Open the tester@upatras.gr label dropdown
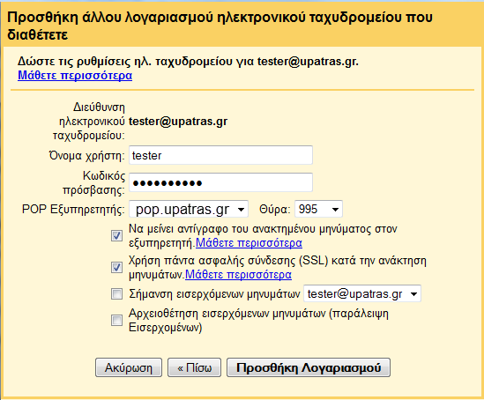Image resolution: width=484 pixels, height=400 pixels. click(362, 294)
